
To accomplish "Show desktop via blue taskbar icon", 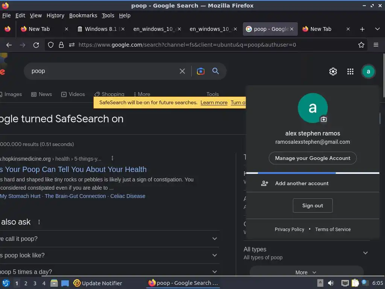I will (x=65, y=283).
